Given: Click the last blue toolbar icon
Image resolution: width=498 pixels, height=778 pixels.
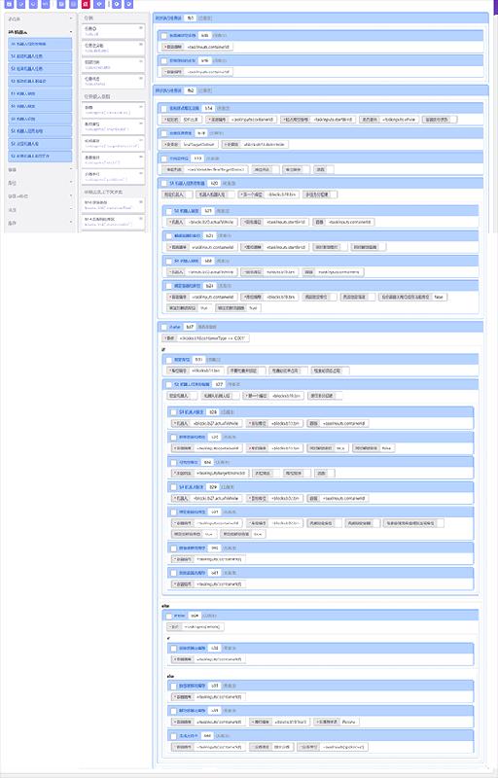Looking at the screenshot, I should (128, 4).
